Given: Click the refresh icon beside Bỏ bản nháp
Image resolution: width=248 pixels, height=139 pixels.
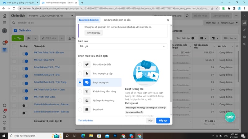Looking at the screenshot, I should [187, 16].
